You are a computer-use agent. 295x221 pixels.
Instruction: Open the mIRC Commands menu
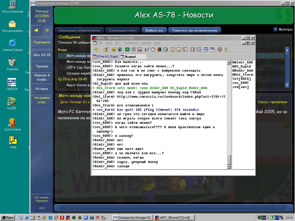(x=131, y=43)
